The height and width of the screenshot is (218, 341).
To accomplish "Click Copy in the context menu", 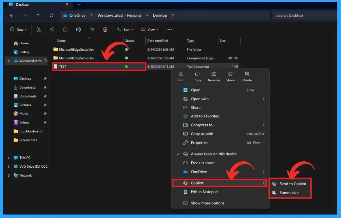I will pyautogui.click(x=197, y=77).
